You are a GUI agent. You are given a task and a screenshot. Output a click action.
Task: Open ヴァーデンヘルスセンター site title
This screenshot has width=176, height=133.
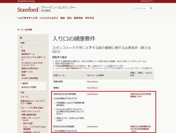click(58, 7)
